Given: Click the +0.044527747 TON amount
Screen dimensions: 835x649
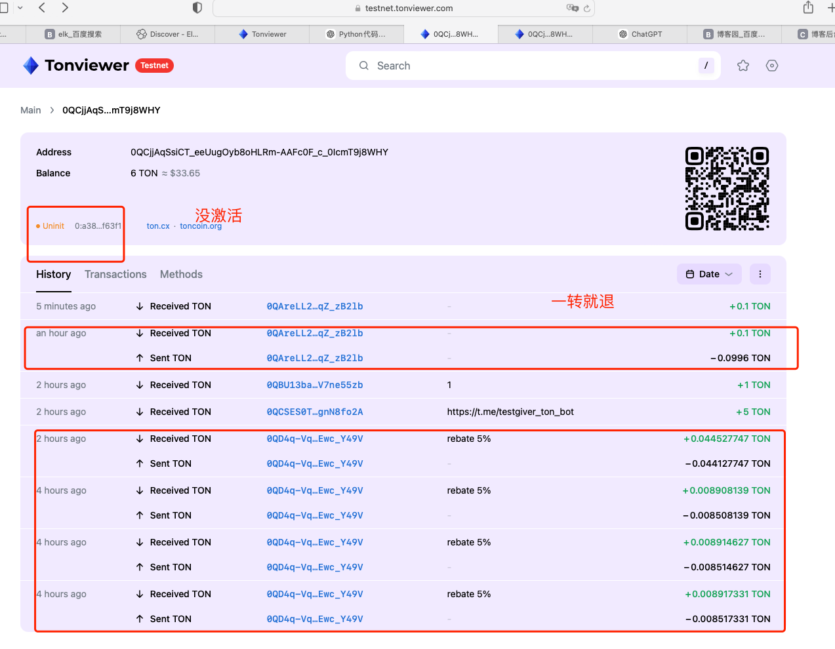Looking at the screenshot, I should (x=727, y=439).
